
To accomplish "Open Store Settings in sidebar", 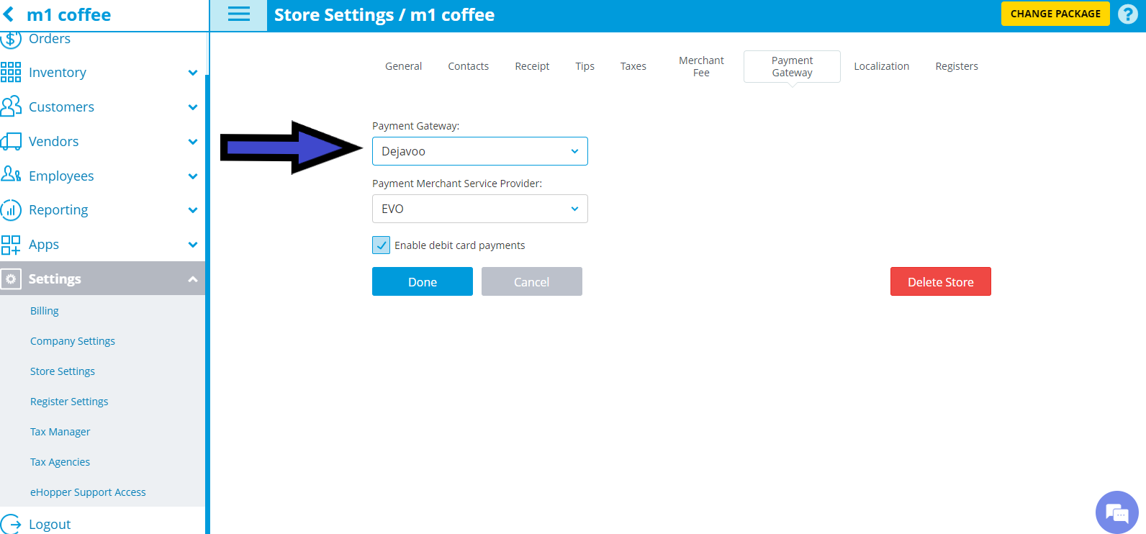I will (x=63, y=371).
